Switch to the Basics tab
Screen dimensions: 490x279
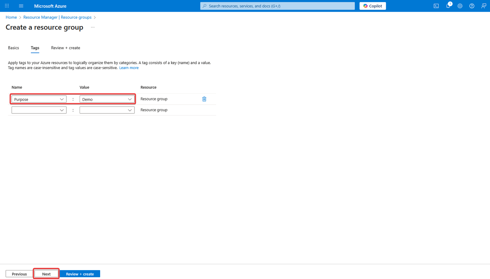(x=13, y=48)
